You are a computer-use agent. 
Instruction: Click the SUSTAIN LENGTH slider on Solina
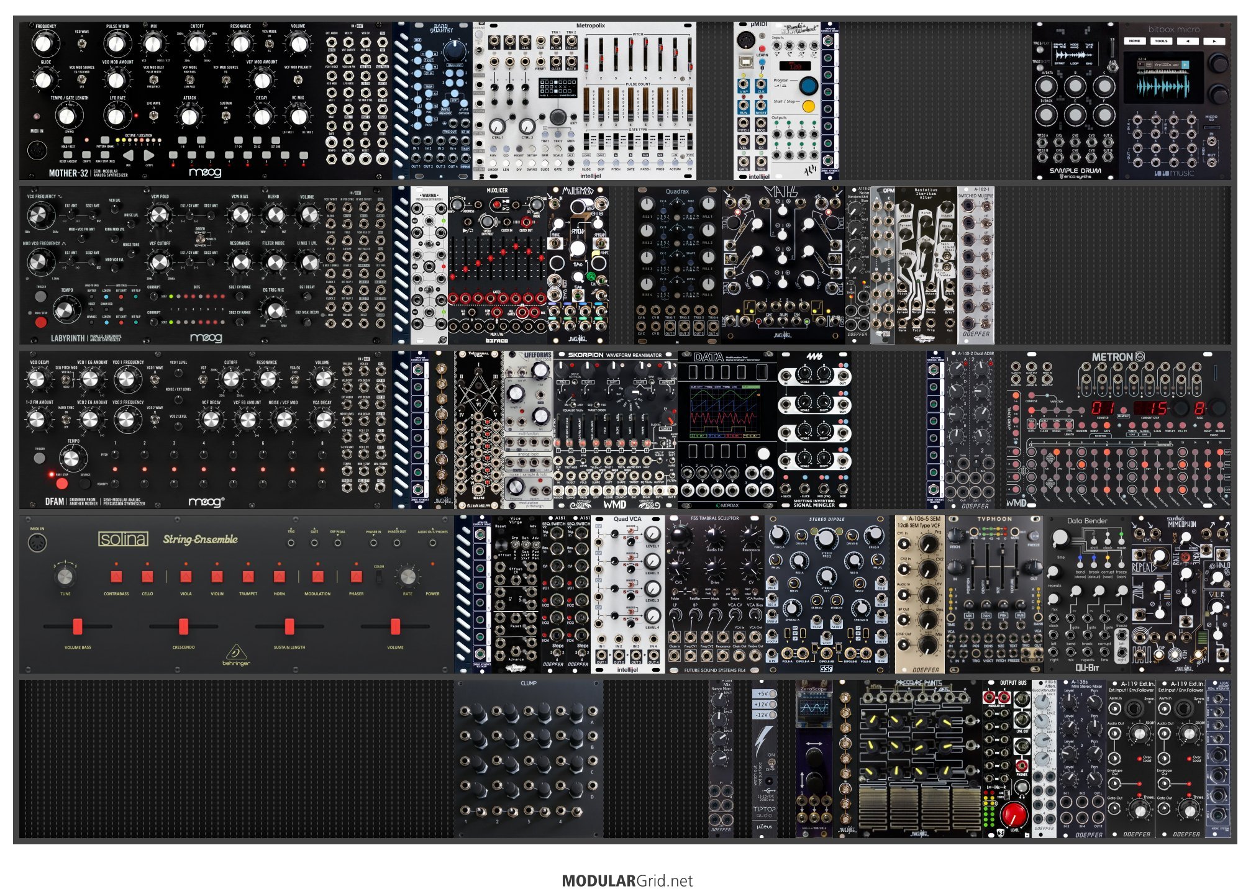[289, 626]
